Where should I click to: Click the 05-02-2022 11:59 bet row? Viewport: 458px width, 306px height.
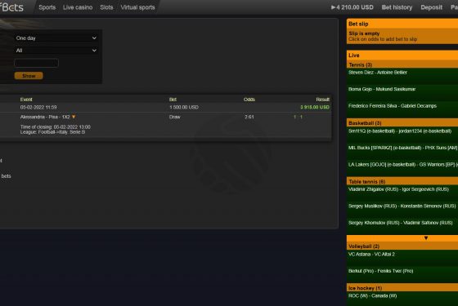[x=165, y=107]
